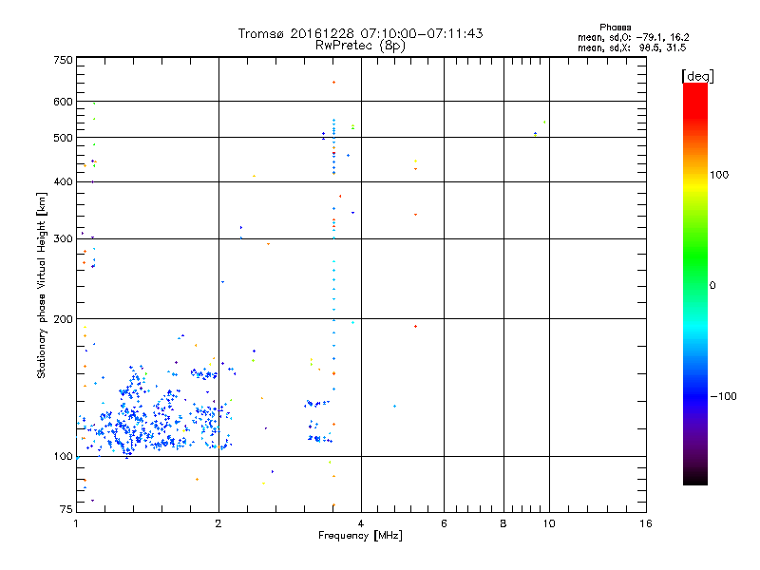The width and height of the screenshot is (760, 570).
Task: Click the '[deg]' colorbar unit label
Action: click(697, 76)
